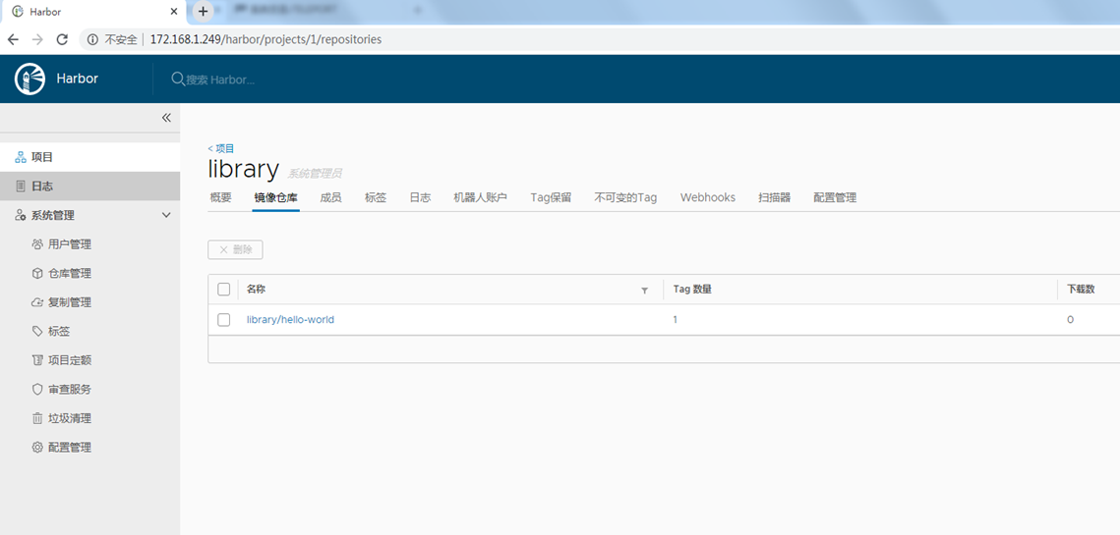Go back via the < 项目 link

click(220, 148)
